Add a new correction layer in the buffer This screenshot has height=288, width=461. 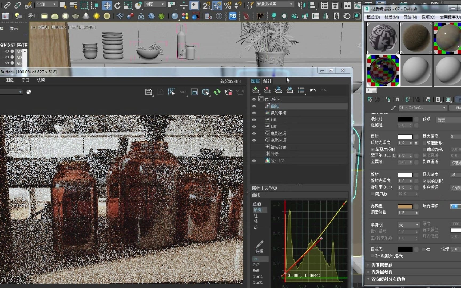256,90
